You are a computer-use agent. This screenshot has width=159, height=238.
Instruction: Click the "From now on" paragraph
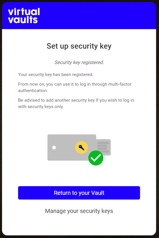click(75, 87)
